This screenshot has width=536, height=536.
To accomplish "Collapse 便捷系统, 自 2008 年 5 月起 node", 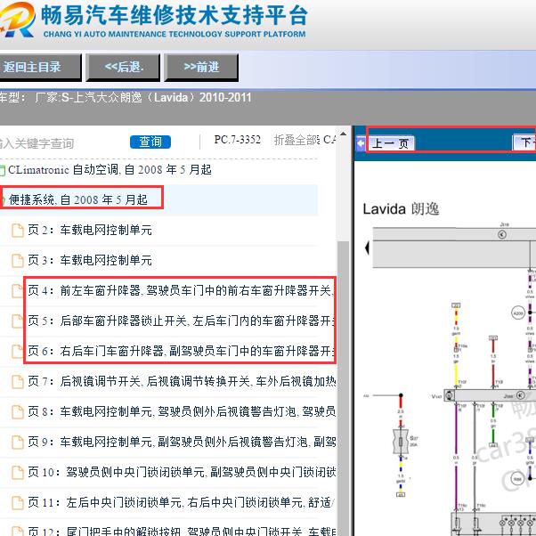I will click(78, 199).
